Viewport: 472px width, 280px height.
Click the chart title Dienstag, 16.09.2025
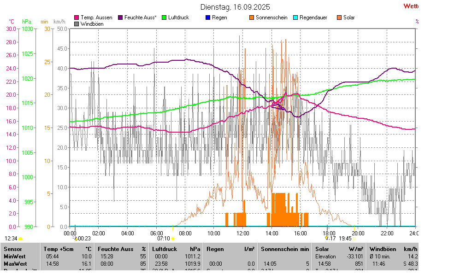point(235,7)
